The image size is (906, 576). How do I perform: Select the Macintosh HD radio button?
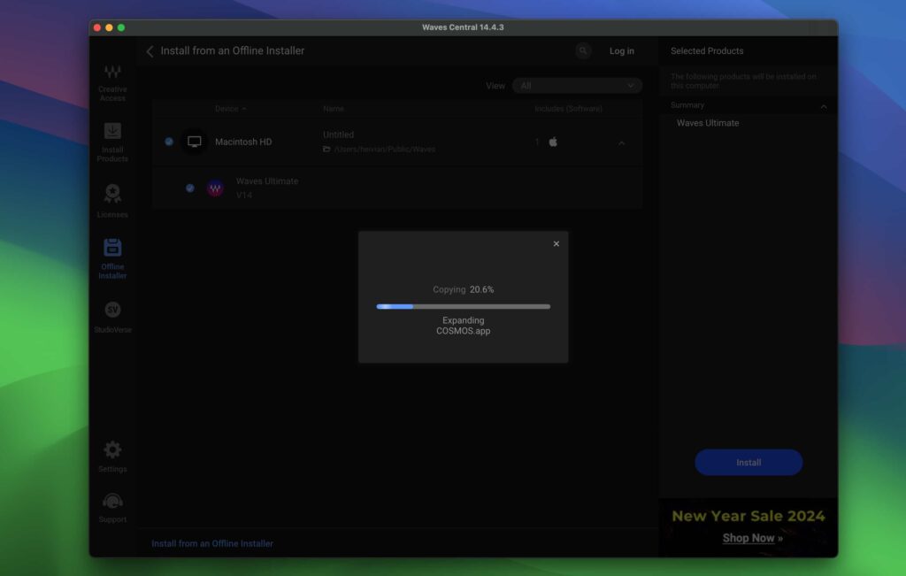click(x=168, y=141)
